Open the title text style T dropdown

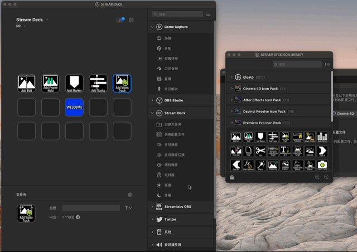(x=128, y=208)
